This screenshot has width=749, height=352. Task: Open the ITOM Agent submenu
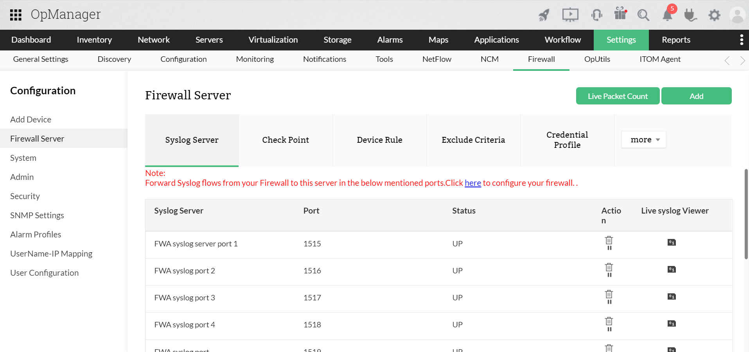click(660, 59)
